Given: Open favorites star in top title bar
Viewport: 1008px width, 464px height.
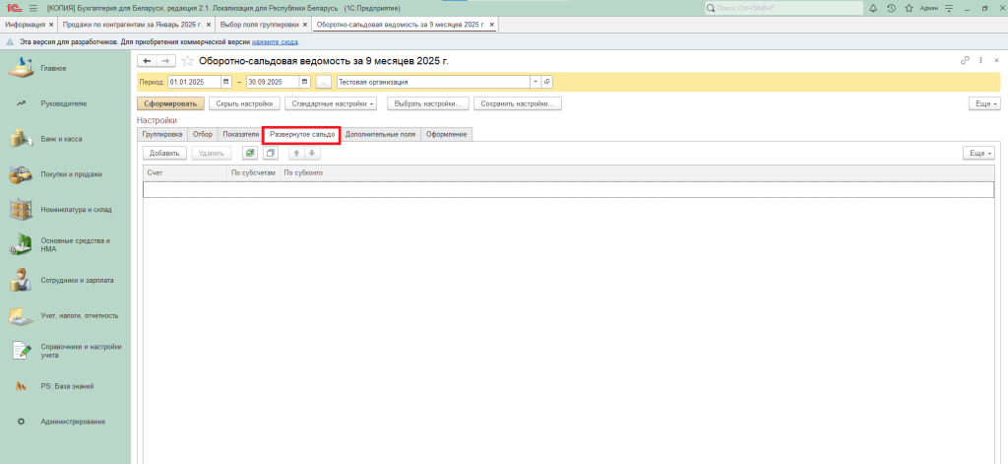Looking at the screenshot, I should (x=907, y=8).
